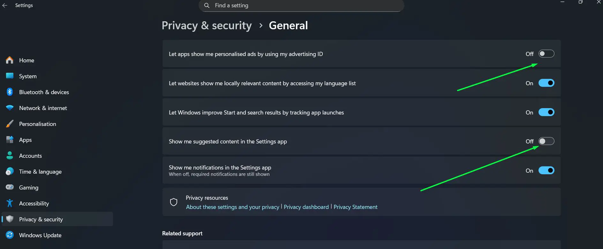Turn off tracking of app launches

click(546, 112)
